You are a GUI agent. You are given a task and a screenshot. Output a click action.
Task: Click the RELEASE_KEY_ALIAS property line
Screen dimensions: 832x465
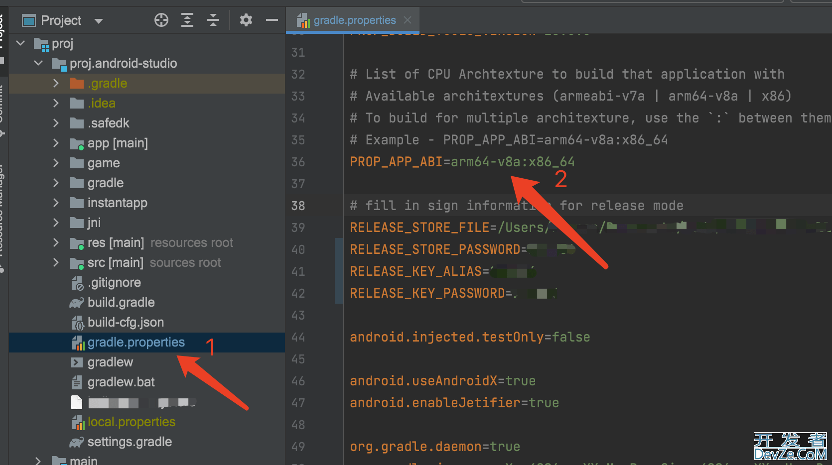tap(443, 271)
